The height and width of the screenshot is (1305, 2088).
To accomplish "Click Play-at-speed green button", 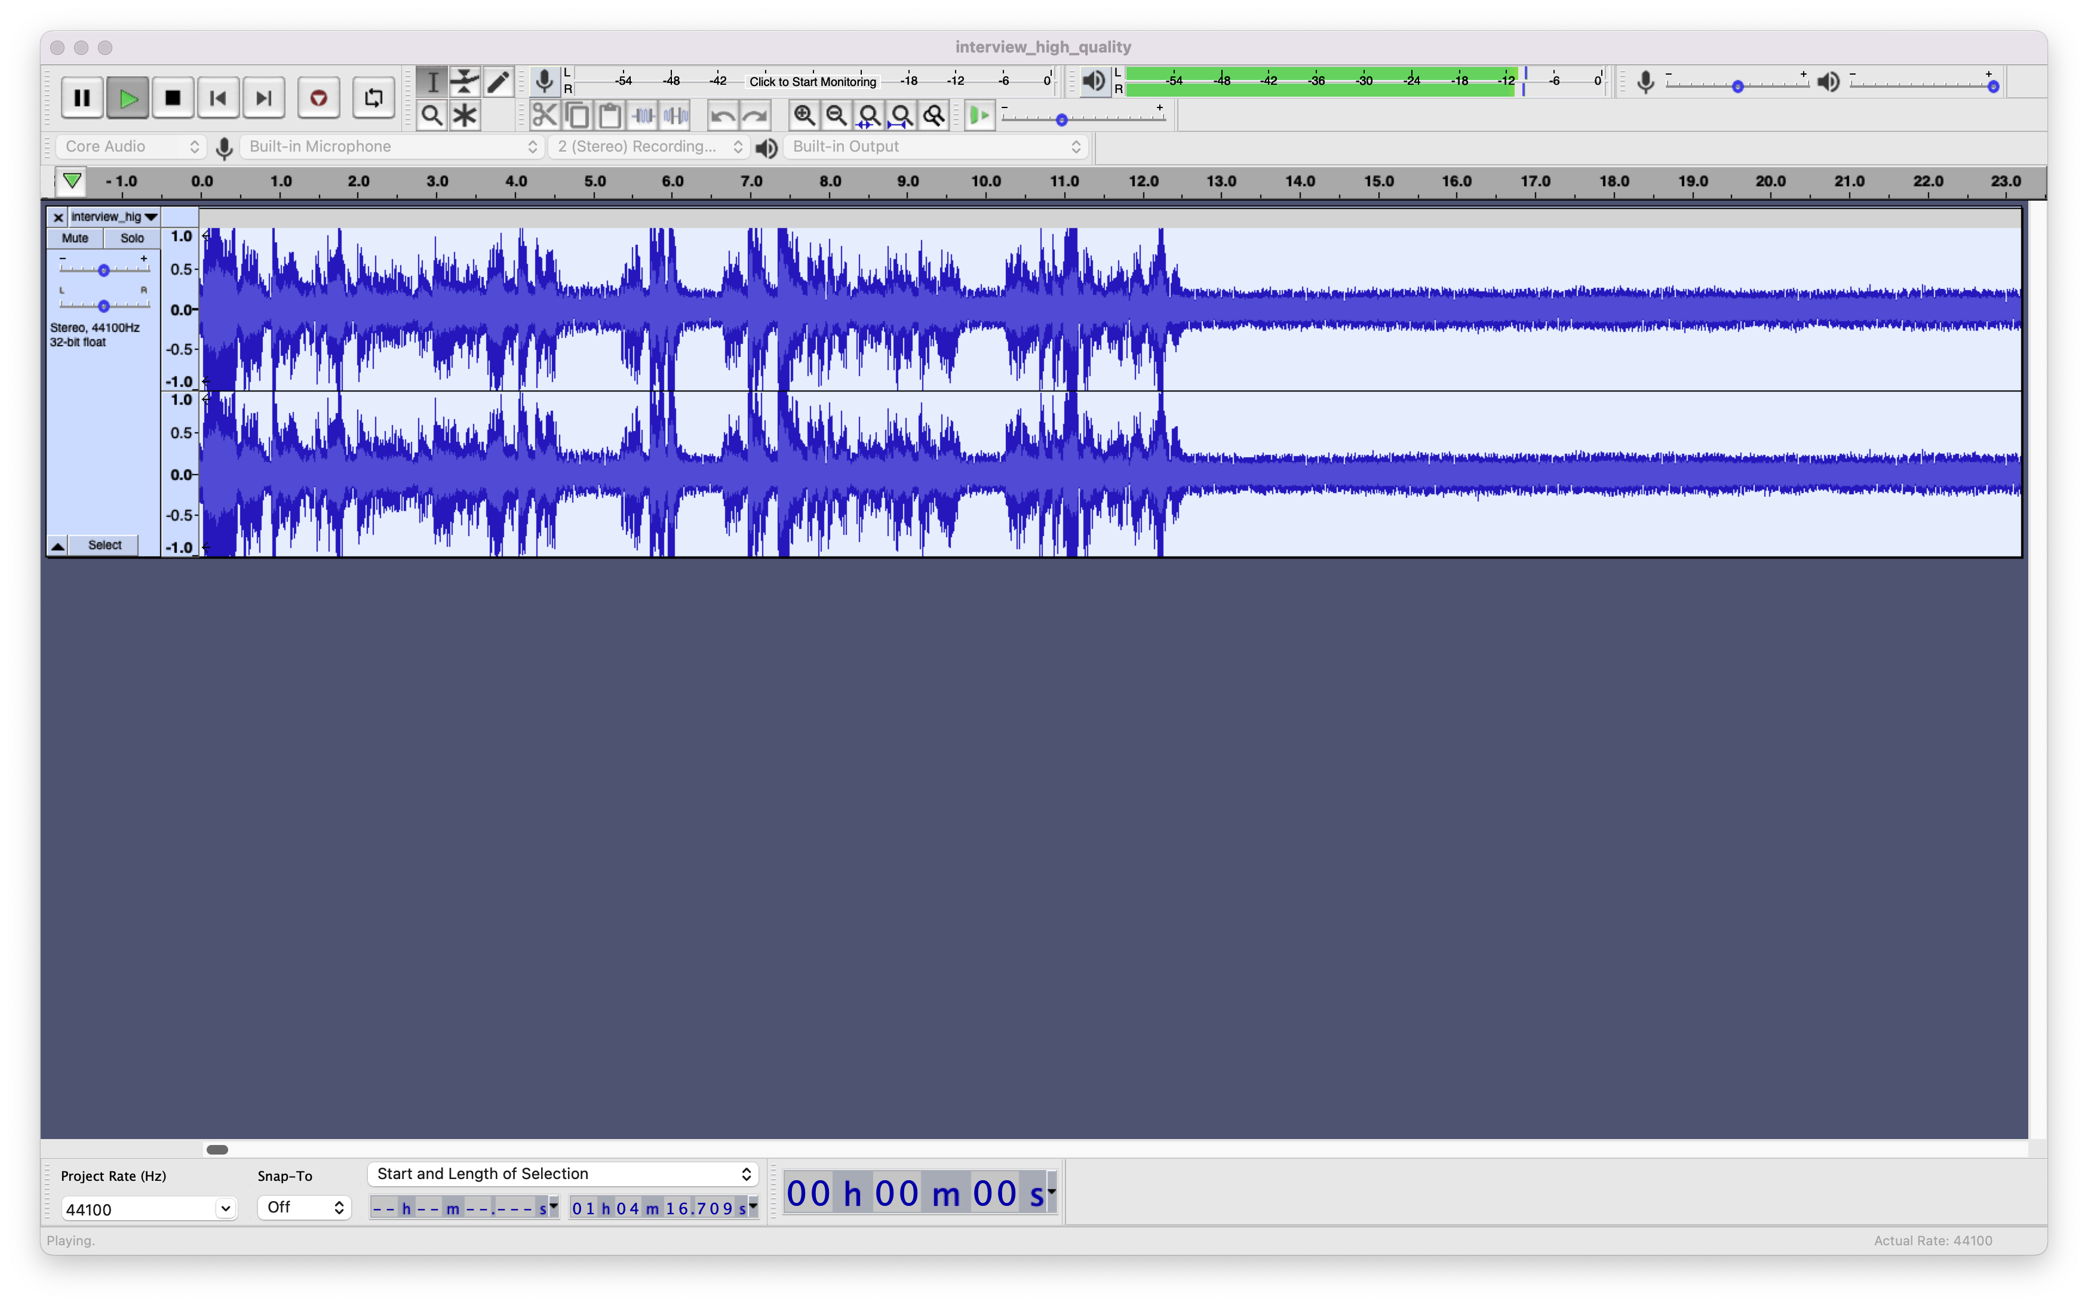I will click(979, 115).
